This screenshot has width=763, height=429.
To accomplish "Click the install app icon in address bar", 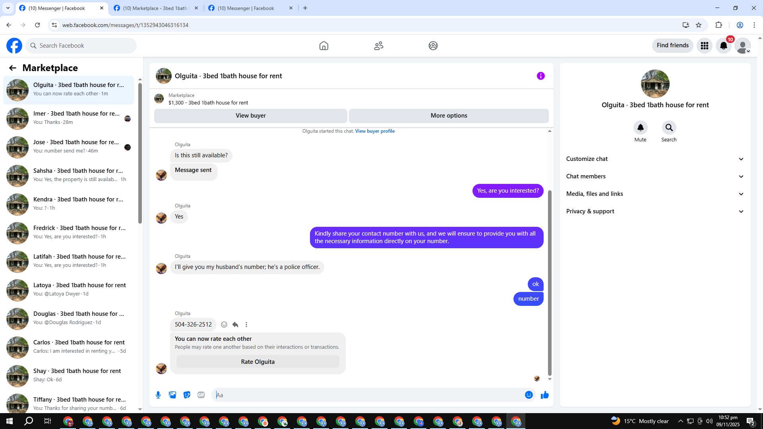I will [686, 25].
